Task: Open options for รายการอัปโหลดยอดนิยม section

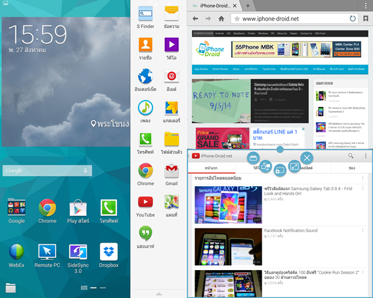Action: point(363,178)
